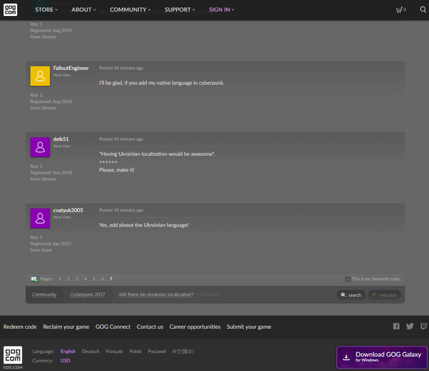Screen dimensions: 429x371
Task: Click 'Posted 18 minutes ago' timestamp
Action: click(121, 210)
